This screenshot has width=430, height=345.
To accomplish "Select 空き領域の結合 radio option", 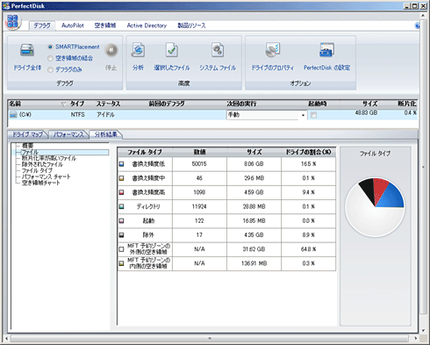I will point(50,58).
